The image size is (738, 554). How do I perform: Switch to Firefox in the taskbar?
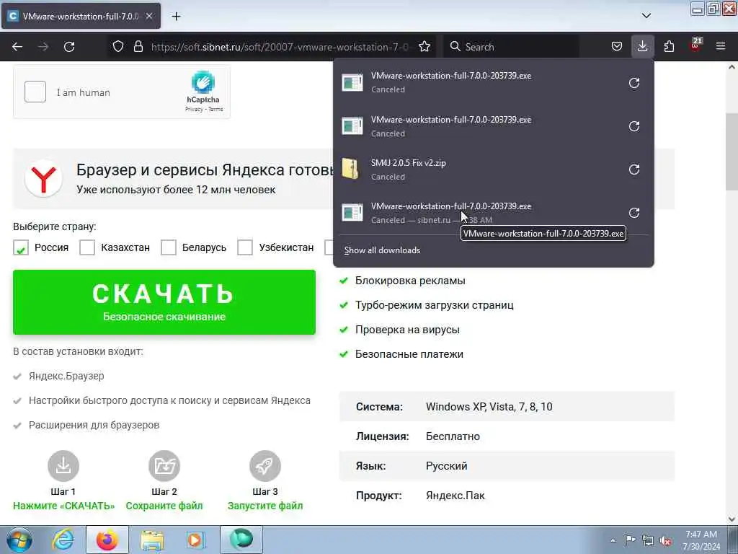click(x=107, y=540)
